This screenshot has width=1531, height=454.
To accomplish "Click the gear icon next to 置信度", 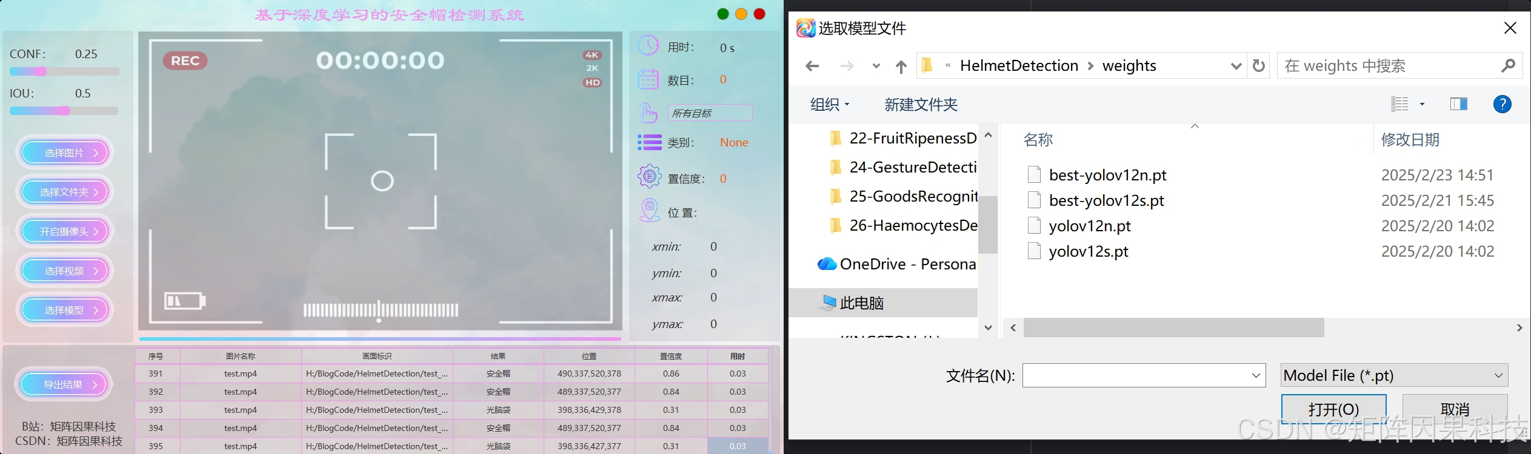I will point(649,177).
